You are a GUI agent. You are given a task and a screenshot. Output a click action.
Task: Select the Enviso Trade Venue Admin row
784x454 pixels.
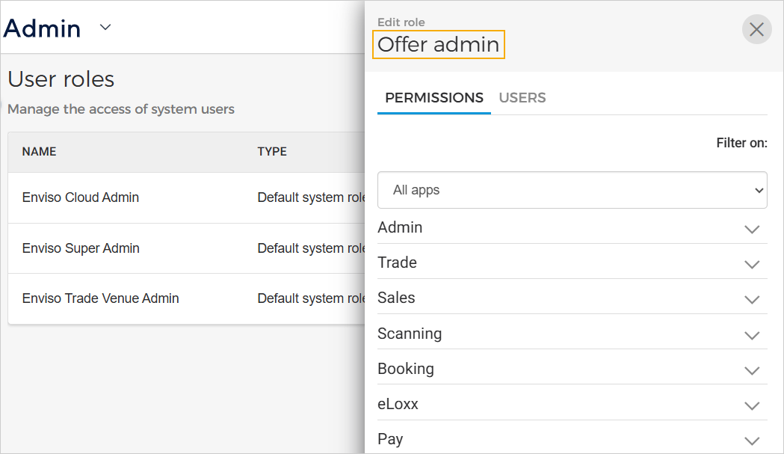pyautogui.click(x=100, y=298)
